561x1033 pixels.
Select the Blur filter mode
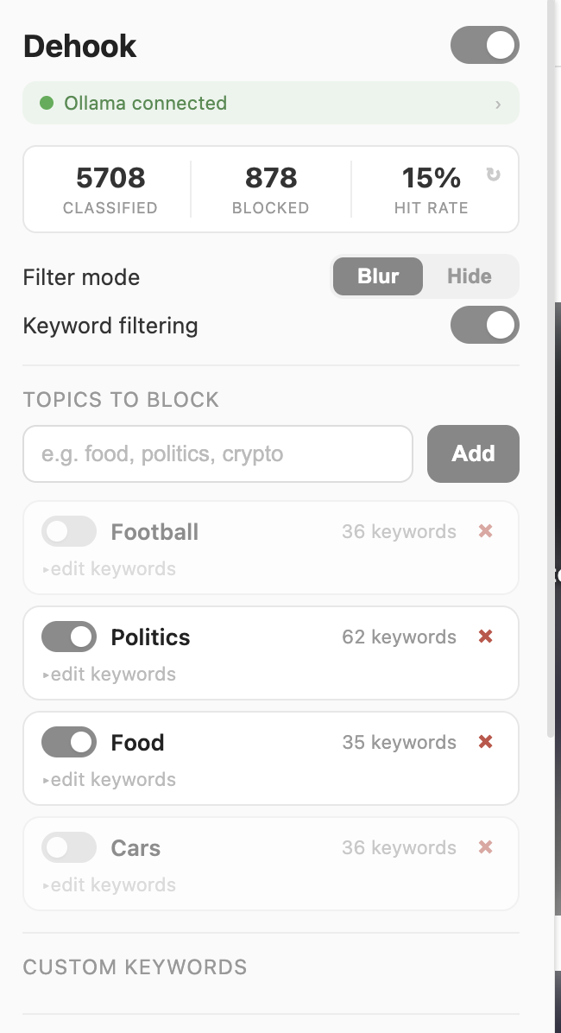click(378, 276)
